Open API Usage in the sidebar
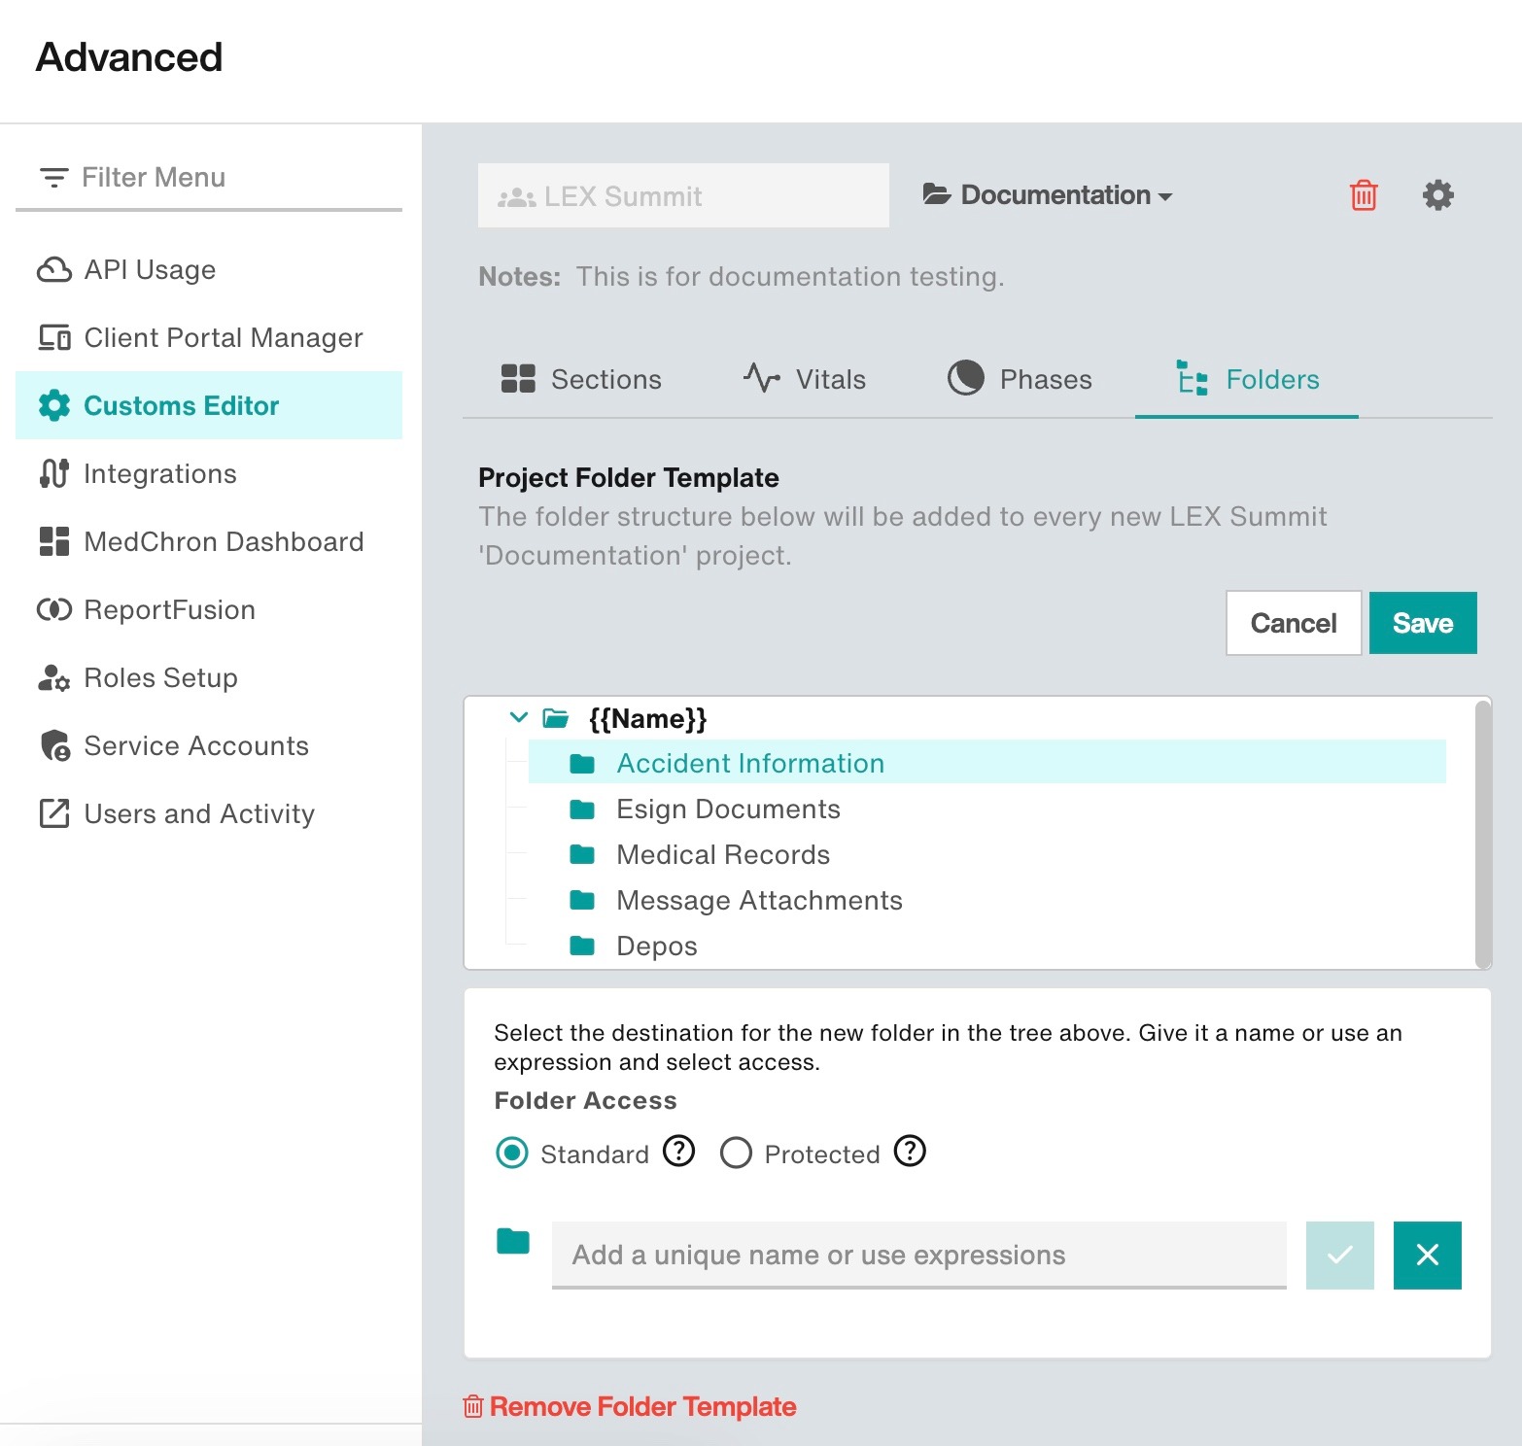This screenshot has height=1446, width=1522. click(209, 269)
